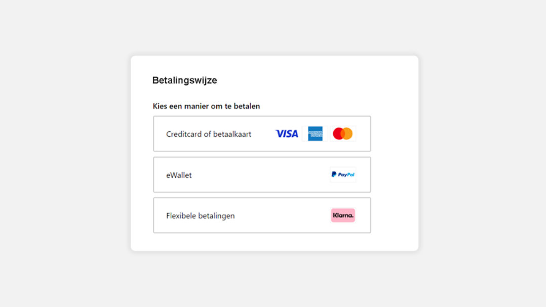Click the PayPal logo
546x307 pixels.
(343, 175)
